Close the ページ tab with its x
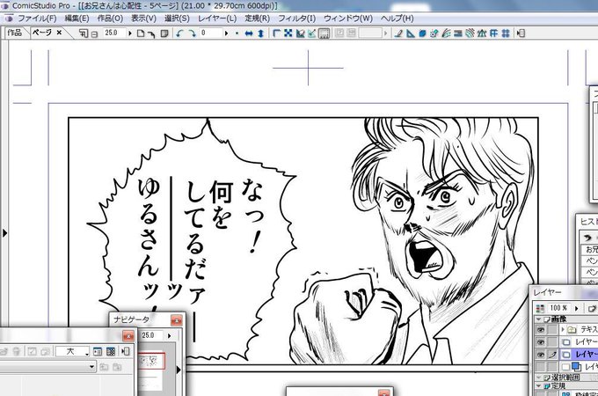 click(59, 33)
